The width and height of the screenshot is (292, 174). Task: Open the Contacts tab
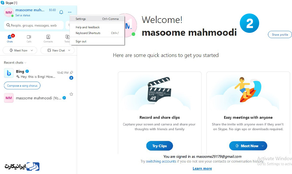(48, 39)
